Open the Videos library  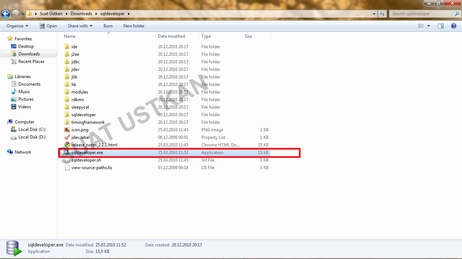25,107
